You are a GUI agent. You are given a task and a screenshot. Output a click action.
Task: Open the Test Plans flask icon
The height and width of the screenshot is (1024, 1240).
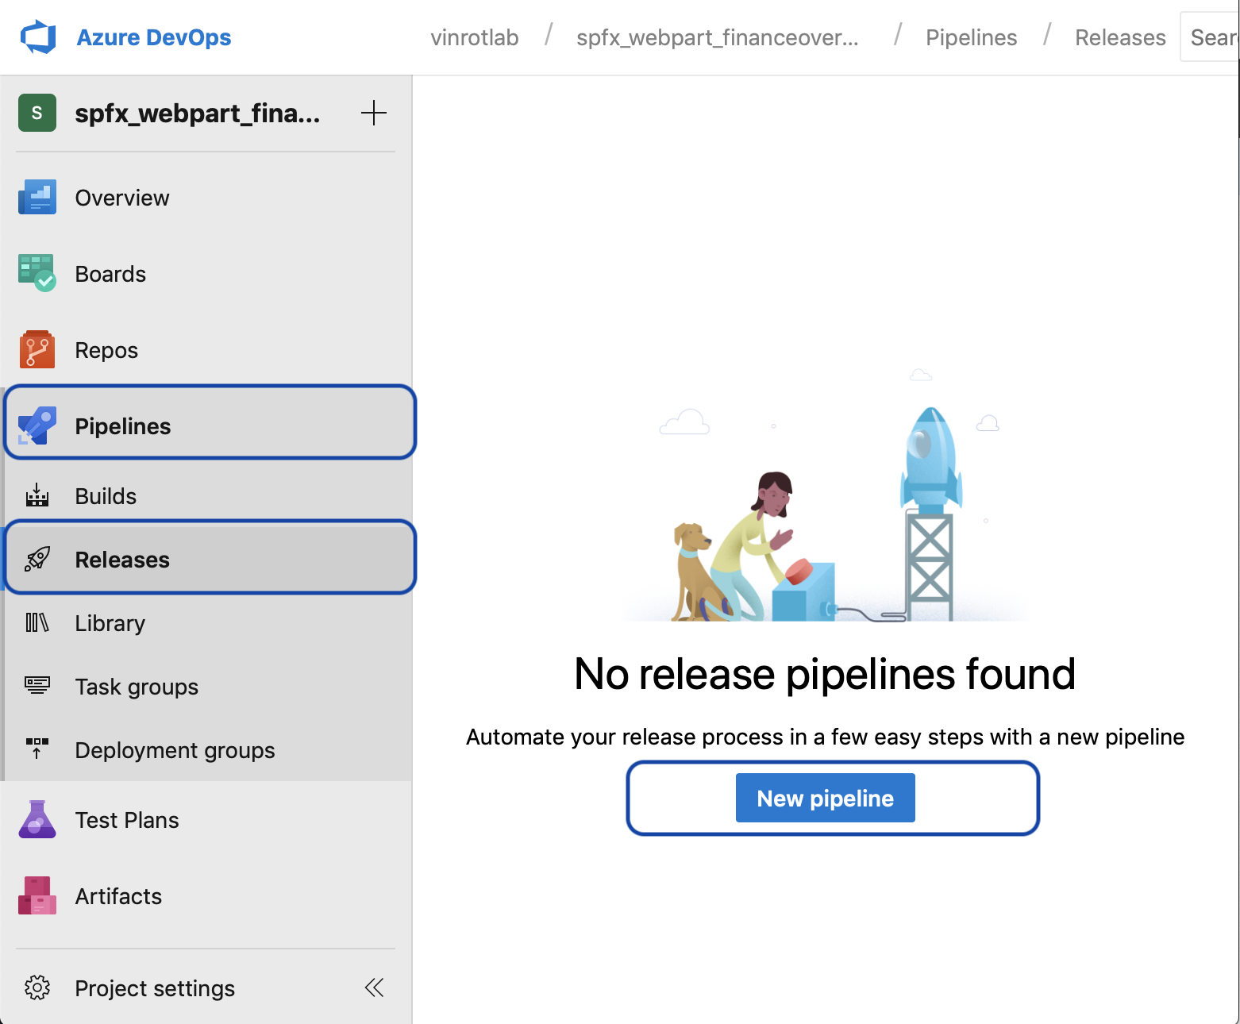(37, 820)
